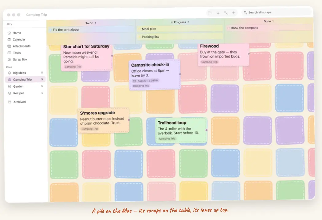Uncheck the Book the campsite task circle
The width and height of the screenshot is (322, 220).
[228, 28]
